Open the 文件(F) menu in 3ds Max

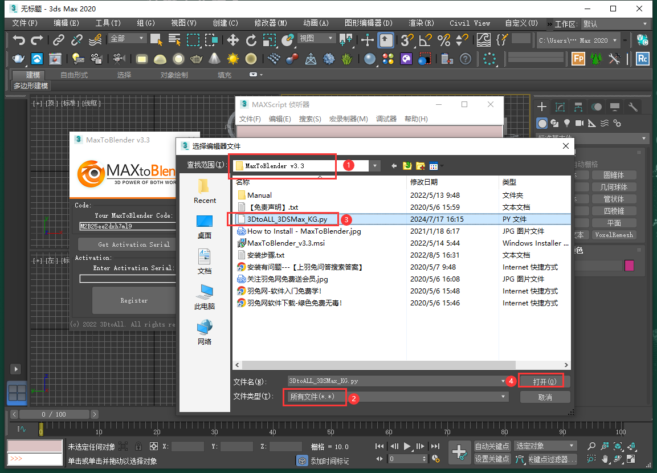[25, 23]
